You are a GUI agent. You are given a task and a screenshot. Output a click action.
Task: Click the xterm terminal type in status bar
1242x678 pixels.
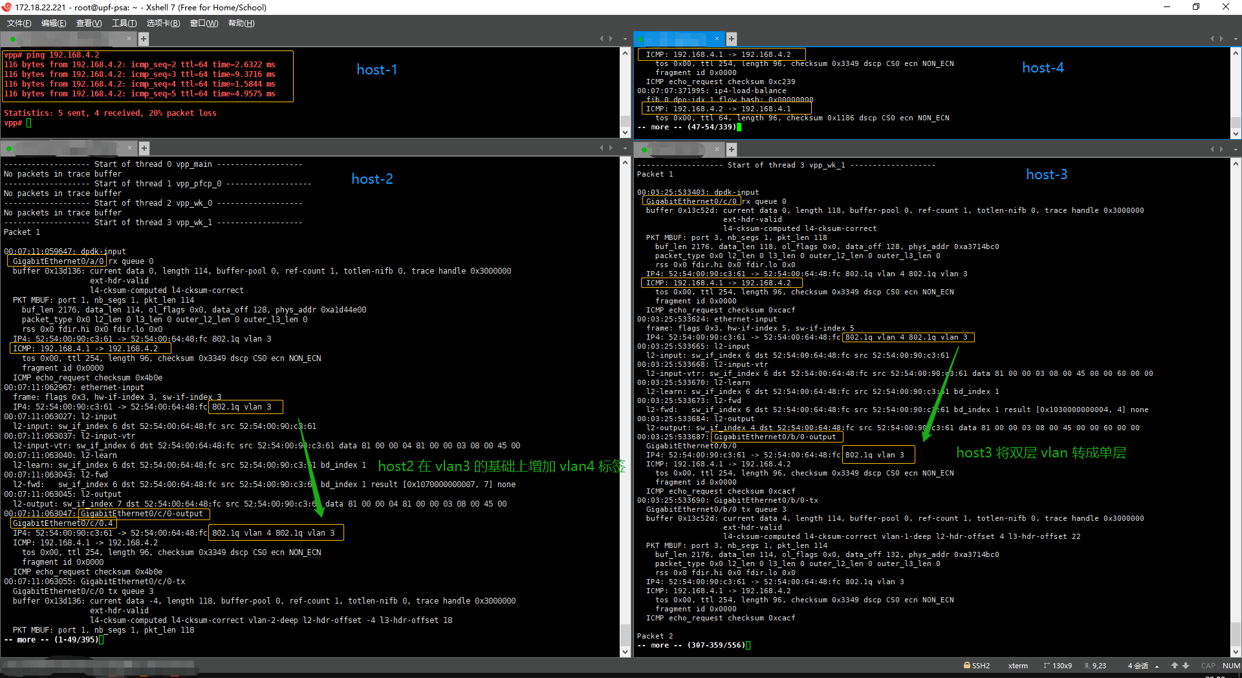pos(1018,666)
